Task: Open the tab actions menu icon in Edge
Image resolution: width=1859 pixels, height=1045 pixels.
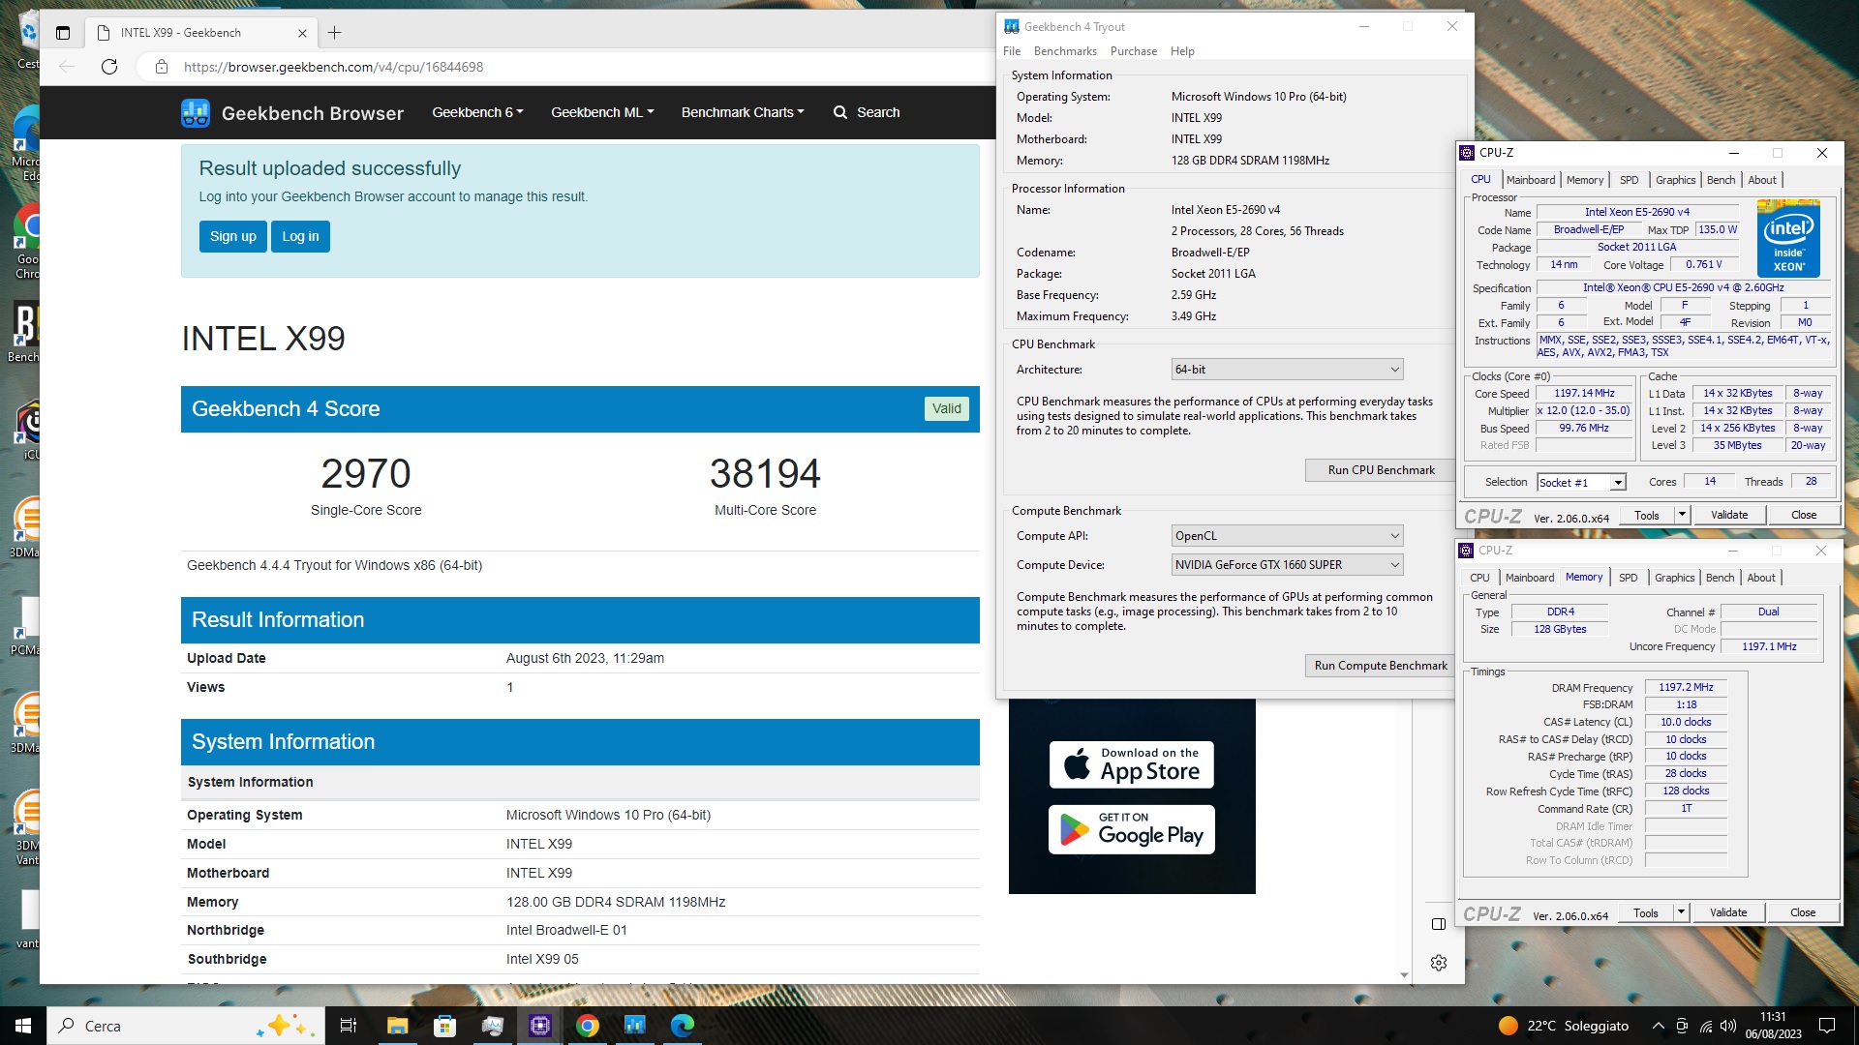Action: pyautogui.click(x=63, y=33)
